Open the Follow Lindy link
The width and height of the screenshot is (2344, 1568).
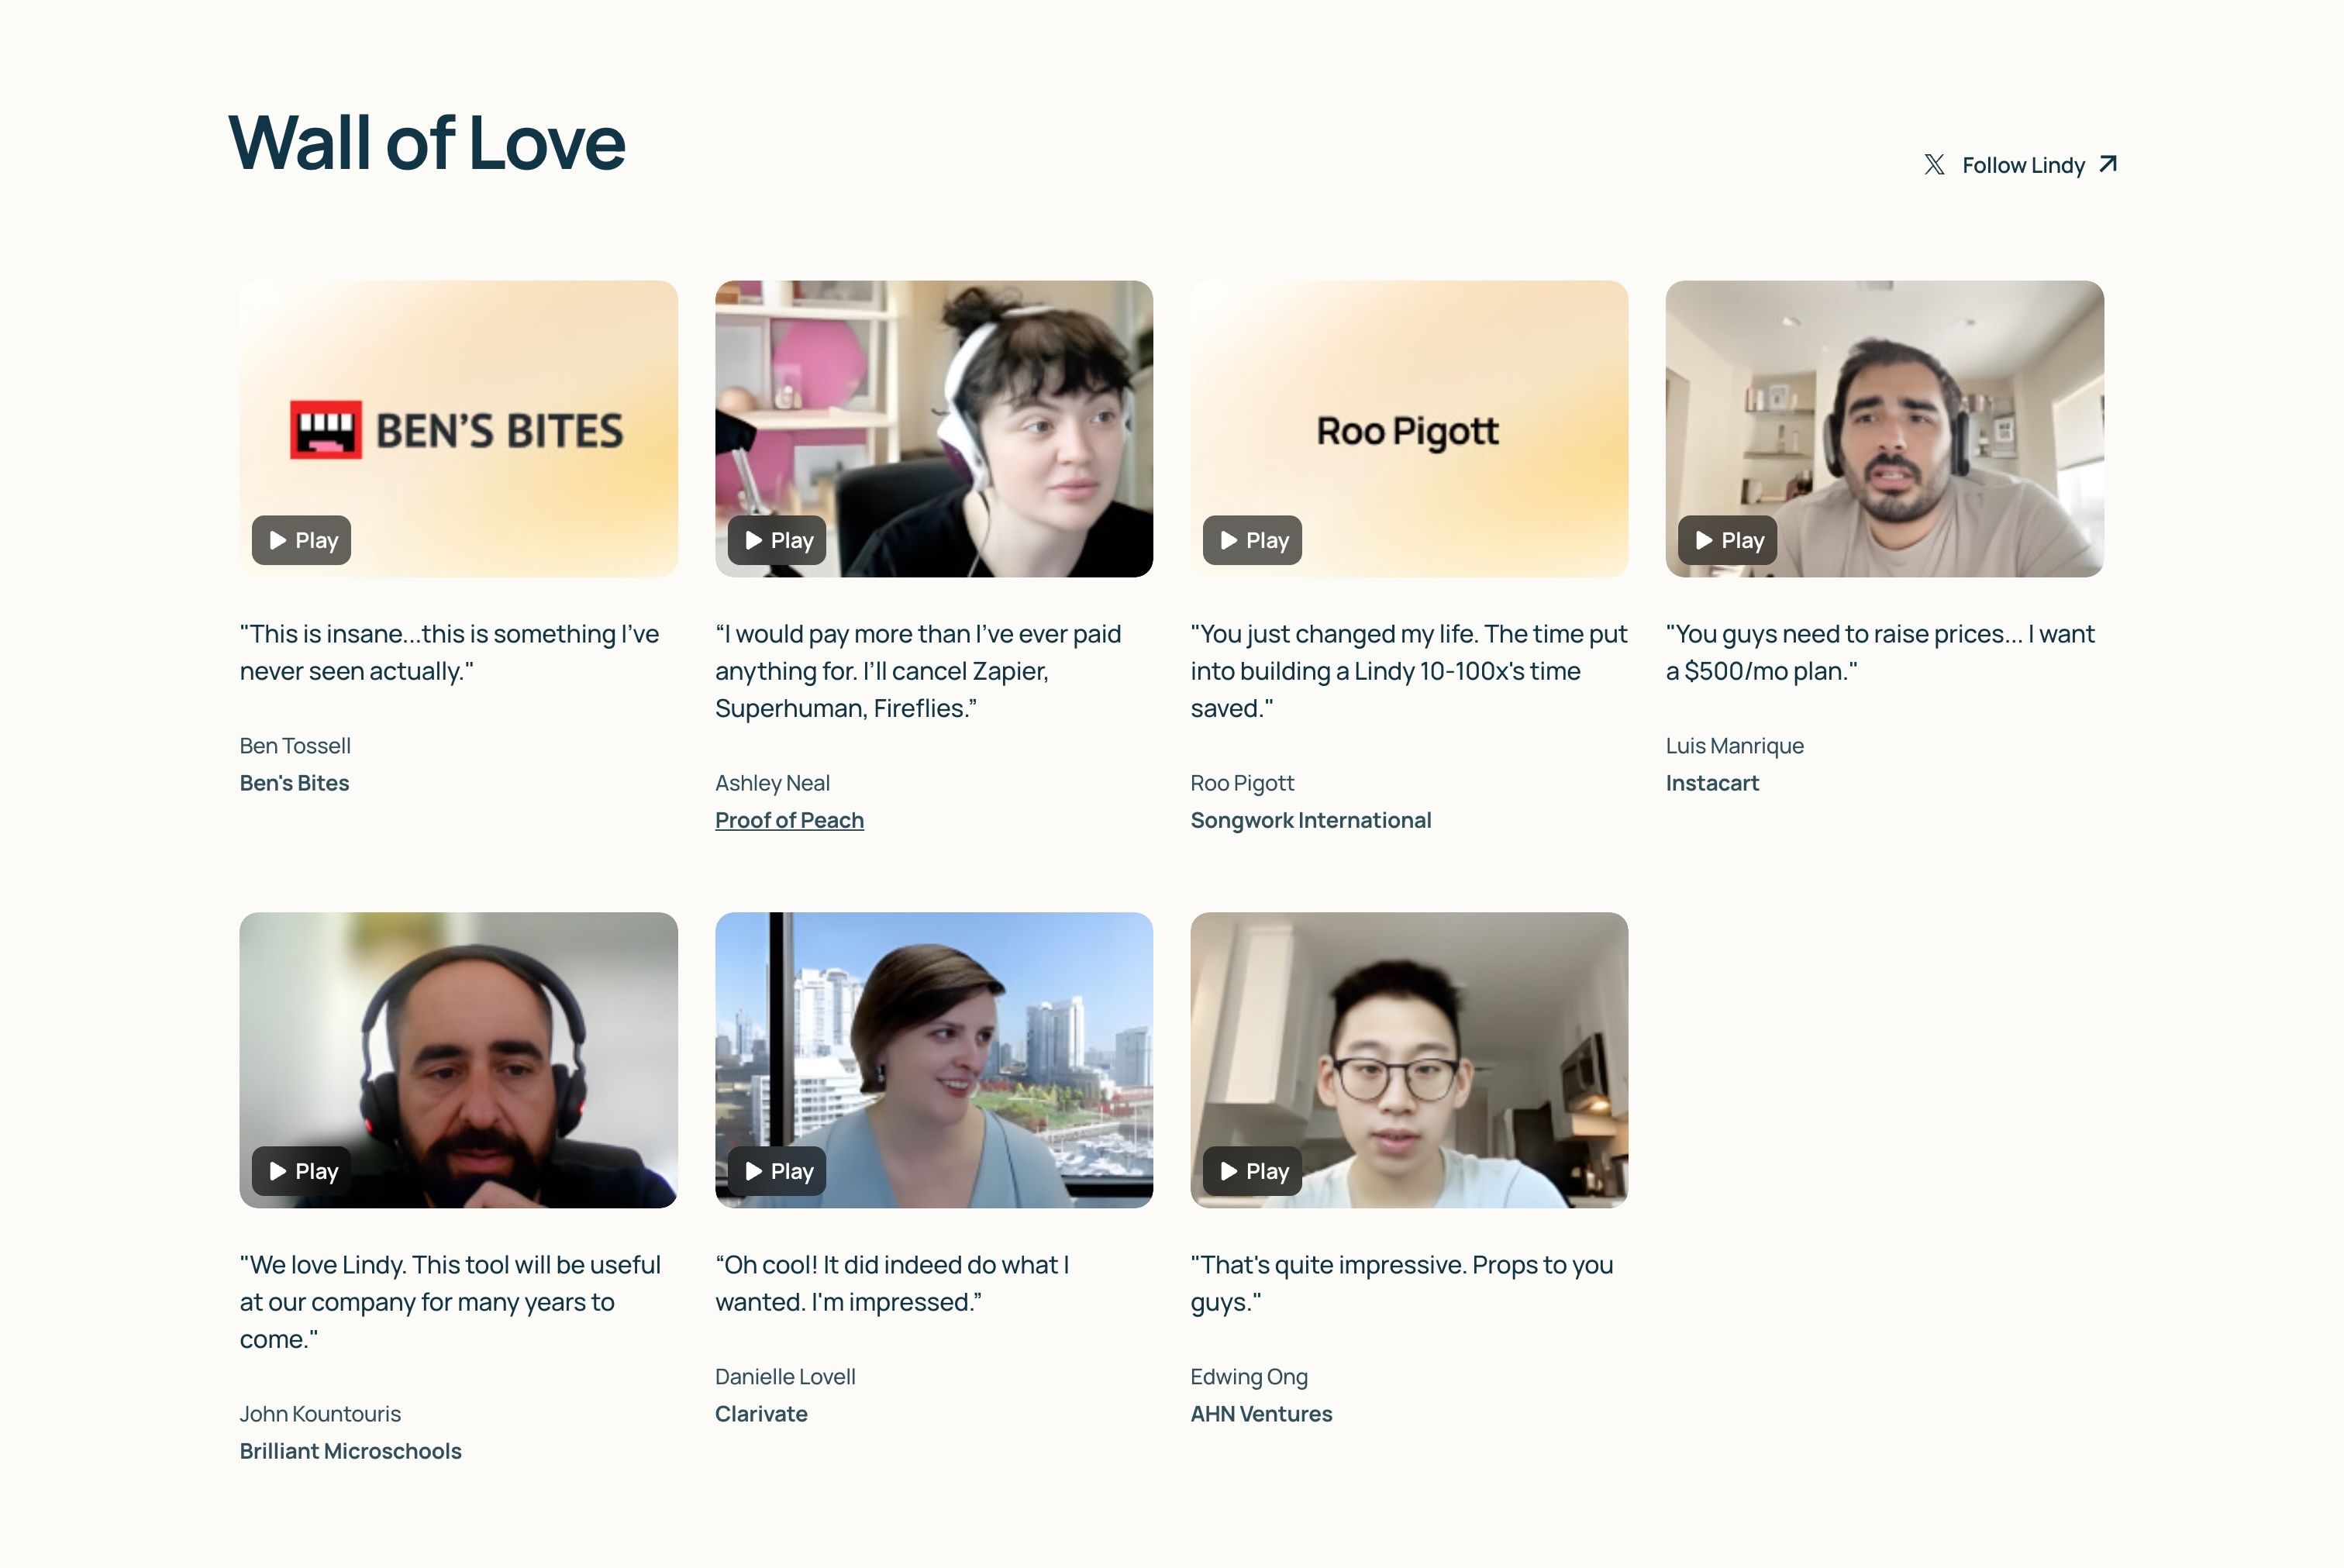2021,165
